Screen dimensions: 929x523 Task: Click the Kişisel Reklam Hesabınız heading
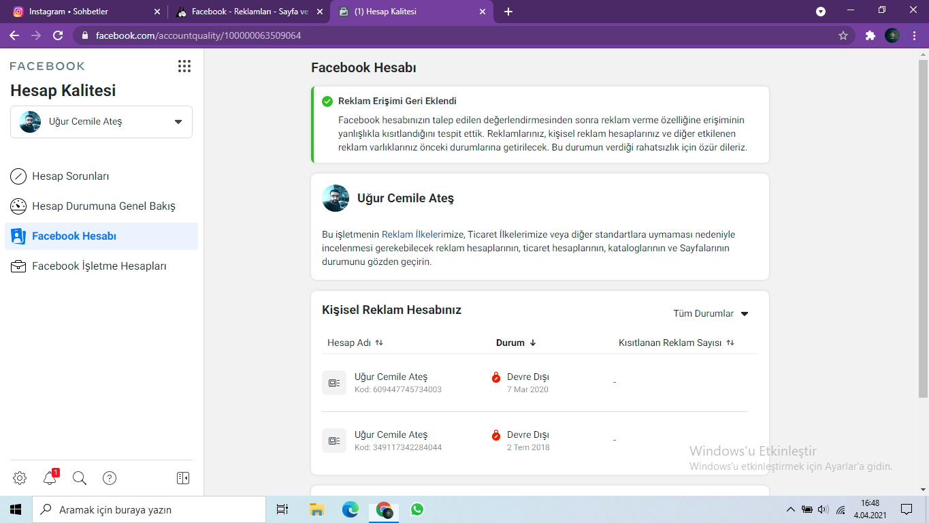[x=391, y=310]
